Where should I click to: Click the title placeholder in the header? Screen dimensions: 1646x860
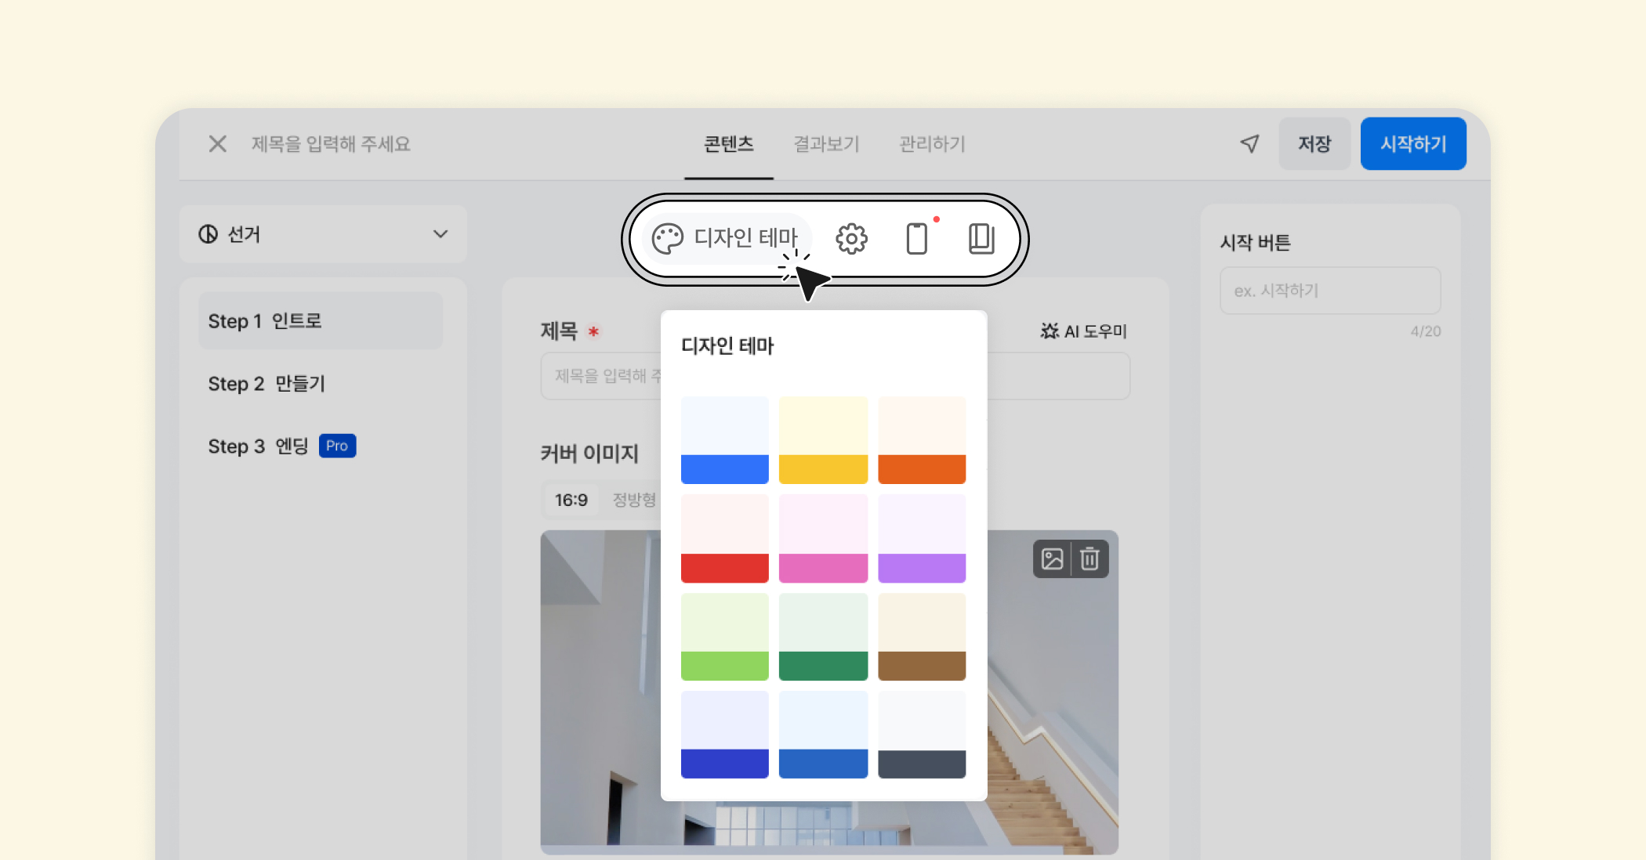coord(331,144)
